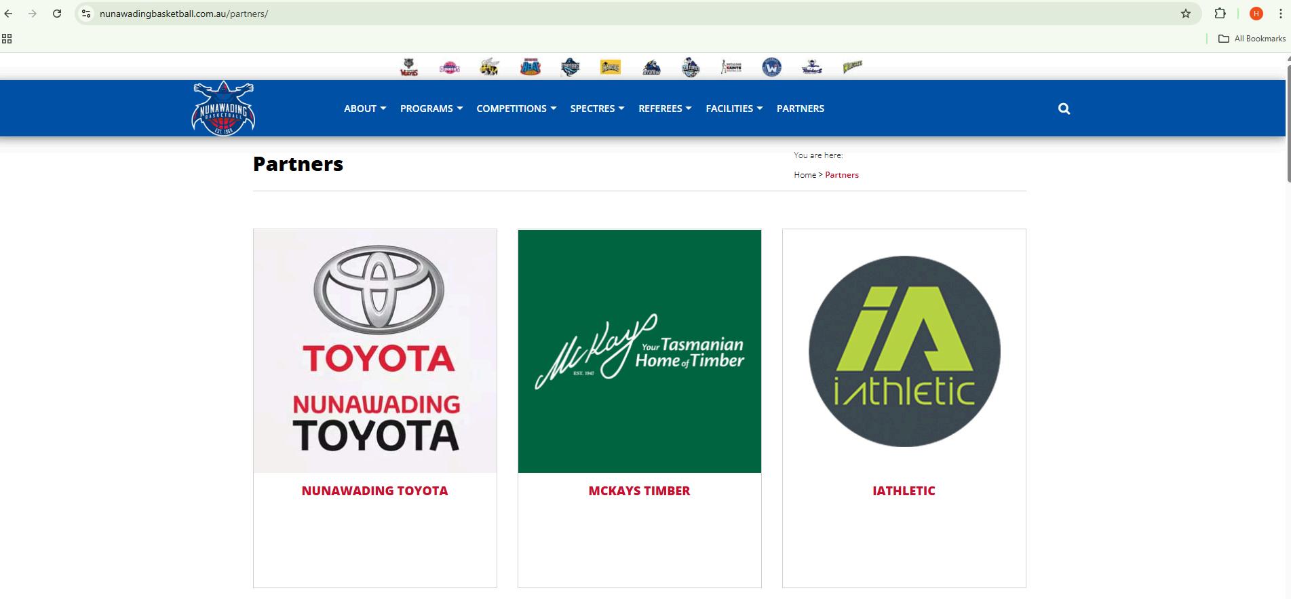Screen dimensions: 1291x599
Task: Open the yellow rectangular team logo
Action: [x=611, y=66]
